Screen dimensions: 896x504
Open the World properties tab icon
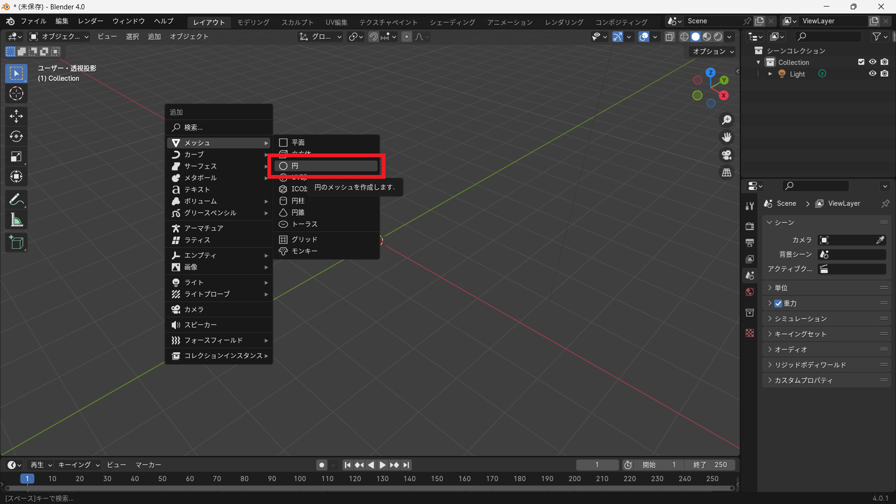pos(749,292)
